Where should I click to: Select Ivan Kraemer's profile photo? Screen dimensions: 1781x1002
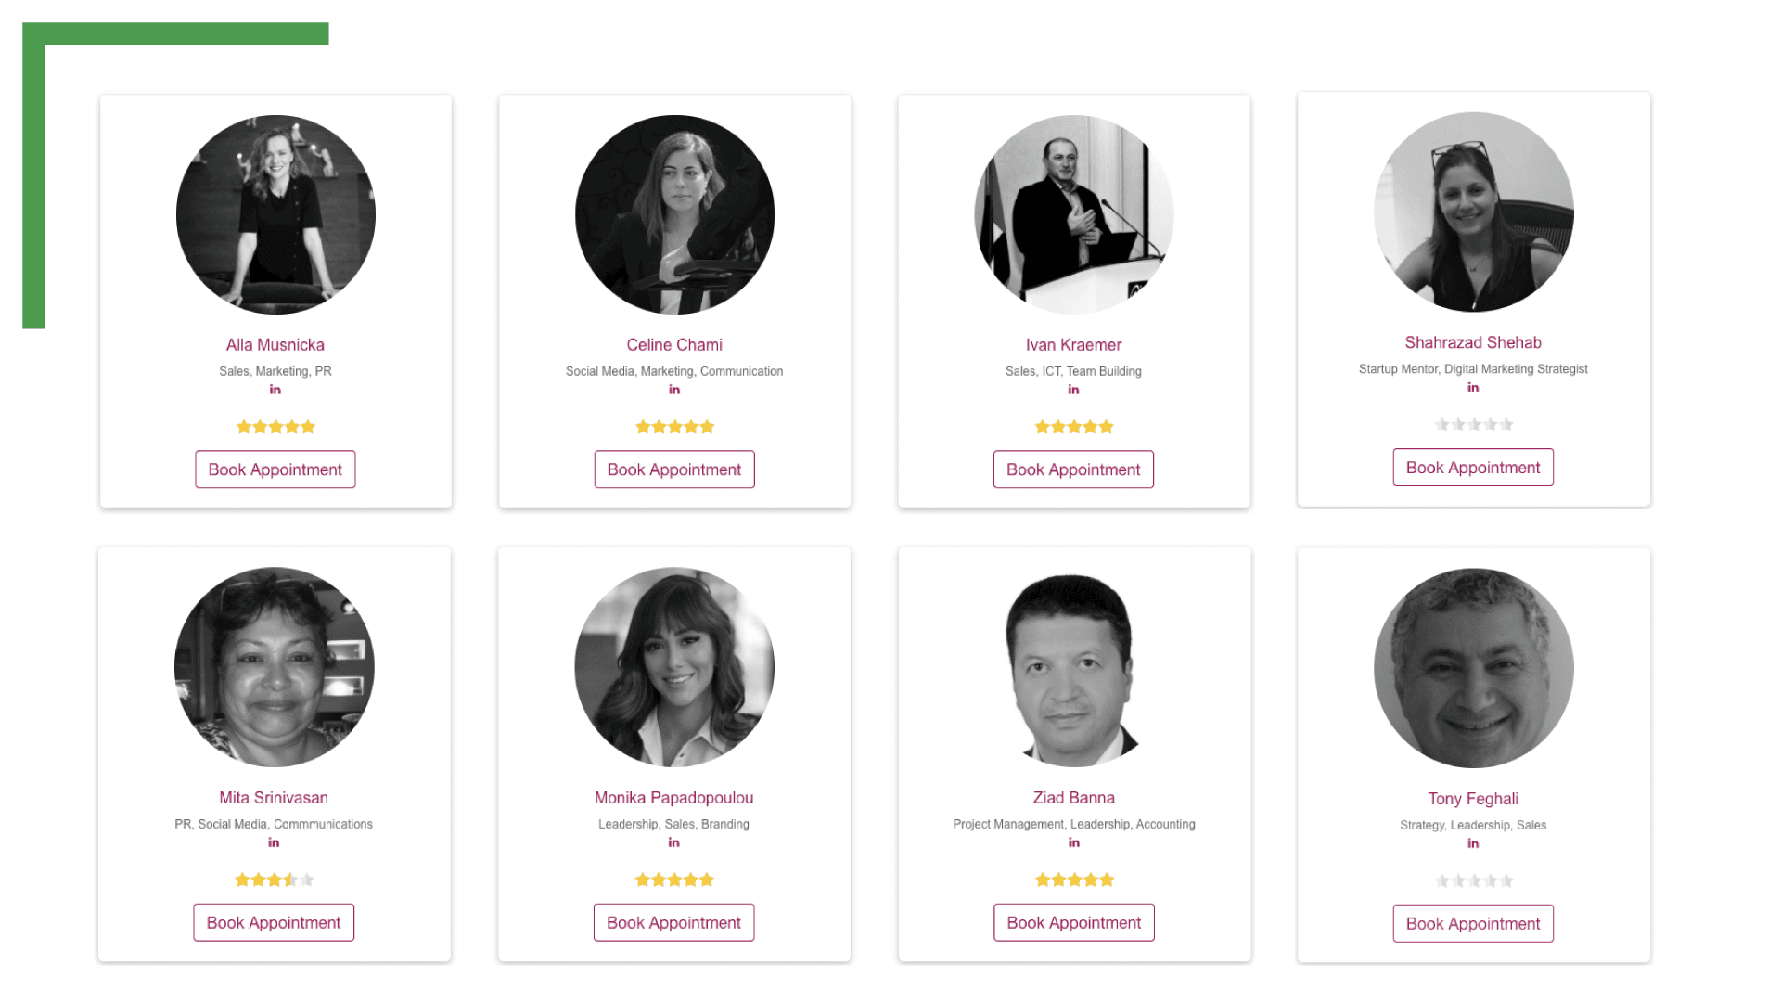point(1073,214)
